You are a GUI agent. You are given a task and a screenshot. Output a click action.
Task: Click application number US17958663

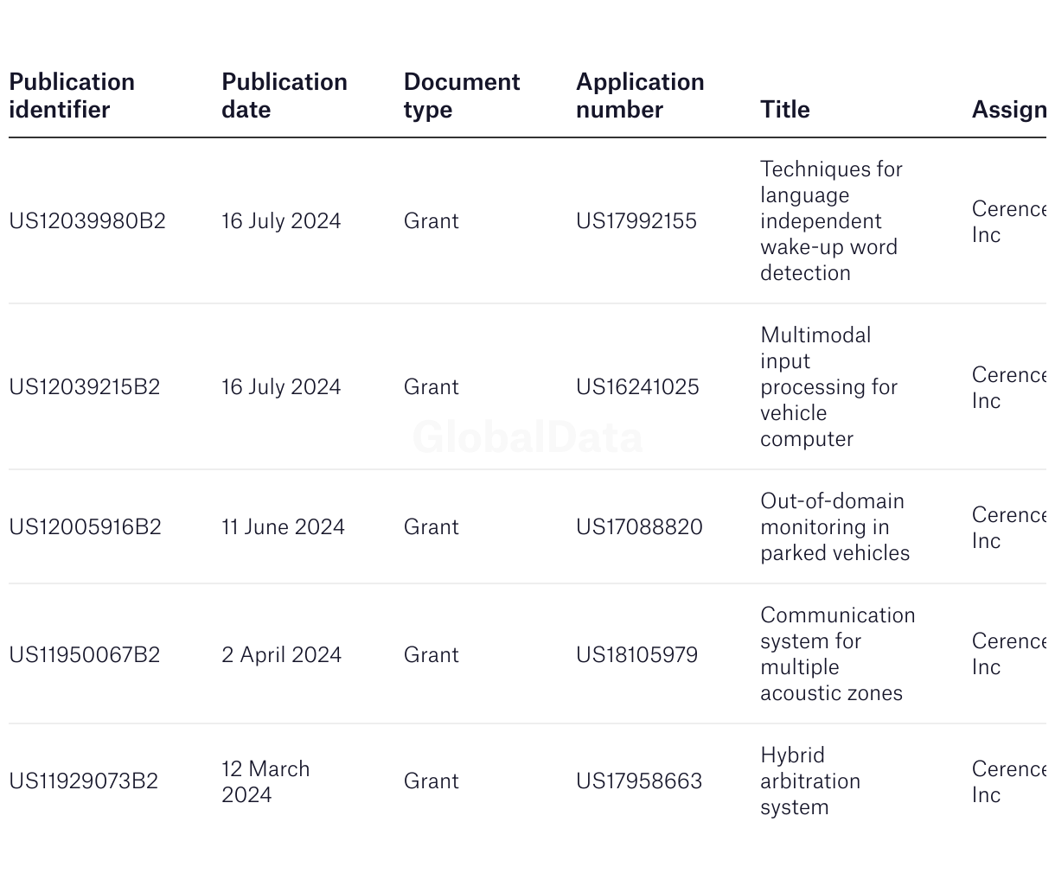click(x=639, y=781)
